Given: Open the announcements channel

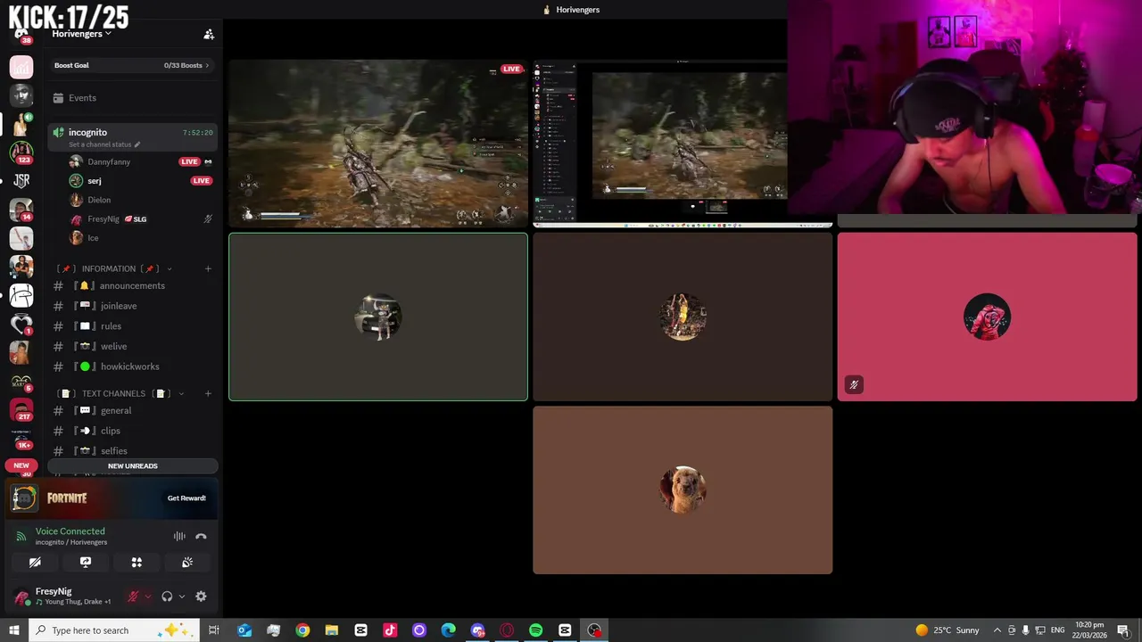Looking at the screenshot, I should tap(132, 285).
